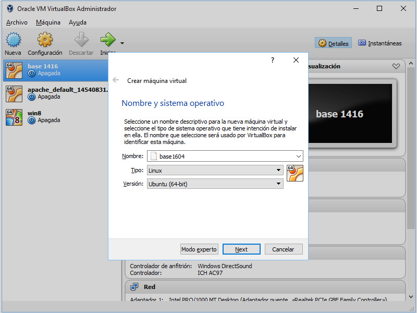Open Configuración gear toolbar icon
417x313 pixels.
[x=45, y=40]
